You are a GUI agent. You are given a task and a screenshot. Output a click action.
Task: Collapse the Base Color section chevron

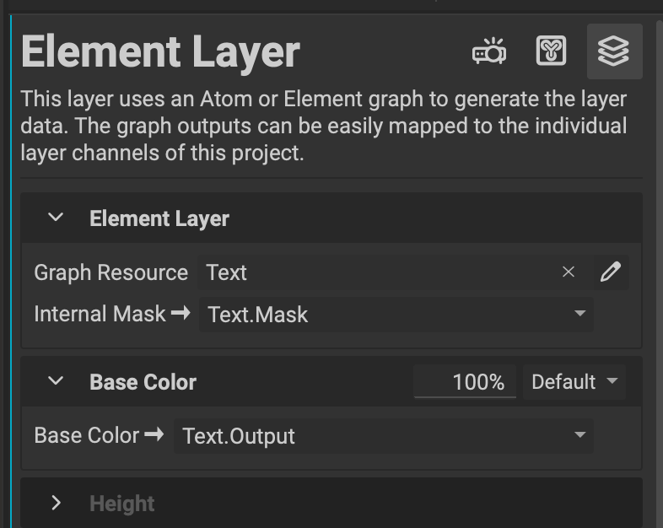click(x=56, y=381)
